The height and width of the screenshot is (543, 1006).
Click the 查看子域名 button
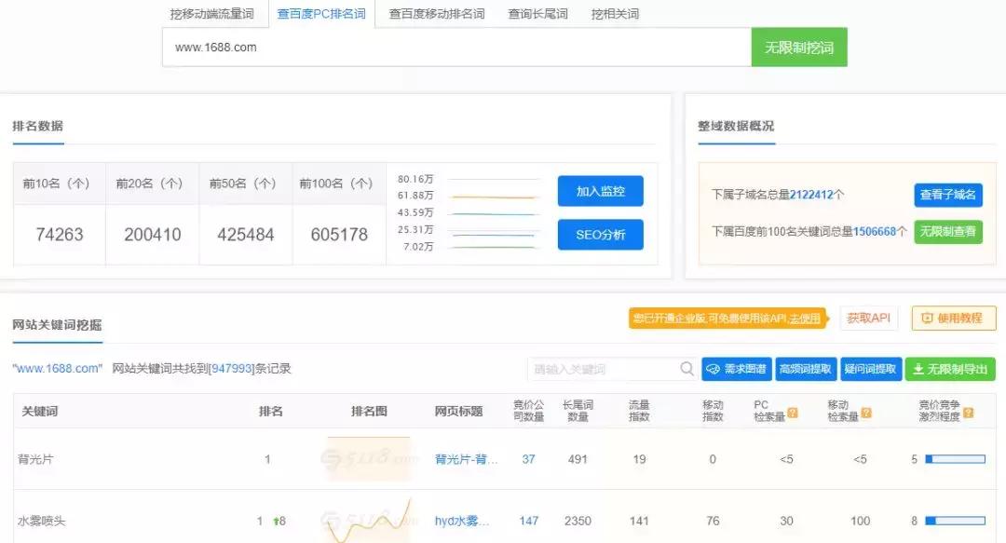point(947,195)
